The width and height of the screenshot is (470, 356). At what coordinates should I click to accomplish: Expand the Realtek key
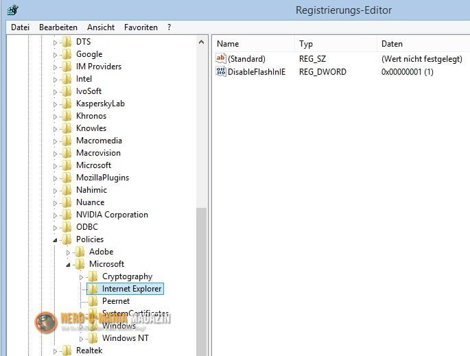click(55, 351)
